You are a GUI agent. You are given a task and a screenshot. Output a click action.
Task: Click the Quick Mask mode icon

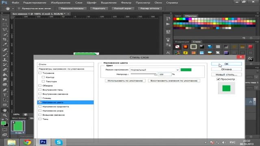(x=4, y=130)
